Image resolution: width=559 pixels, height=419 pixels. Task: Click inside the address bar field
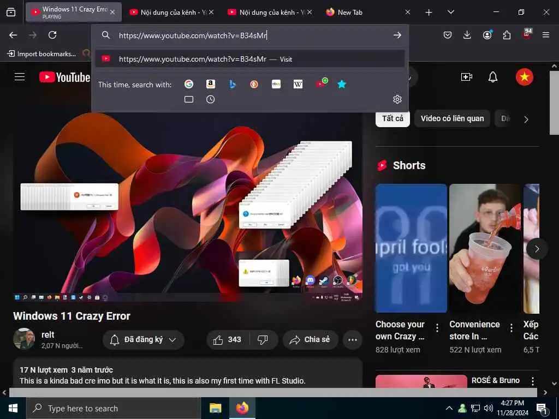(249, 35)
